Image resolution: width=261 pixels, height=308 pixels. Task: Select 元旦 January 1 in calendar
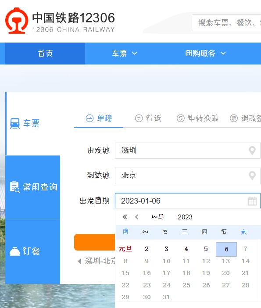[x=125, y=249]
